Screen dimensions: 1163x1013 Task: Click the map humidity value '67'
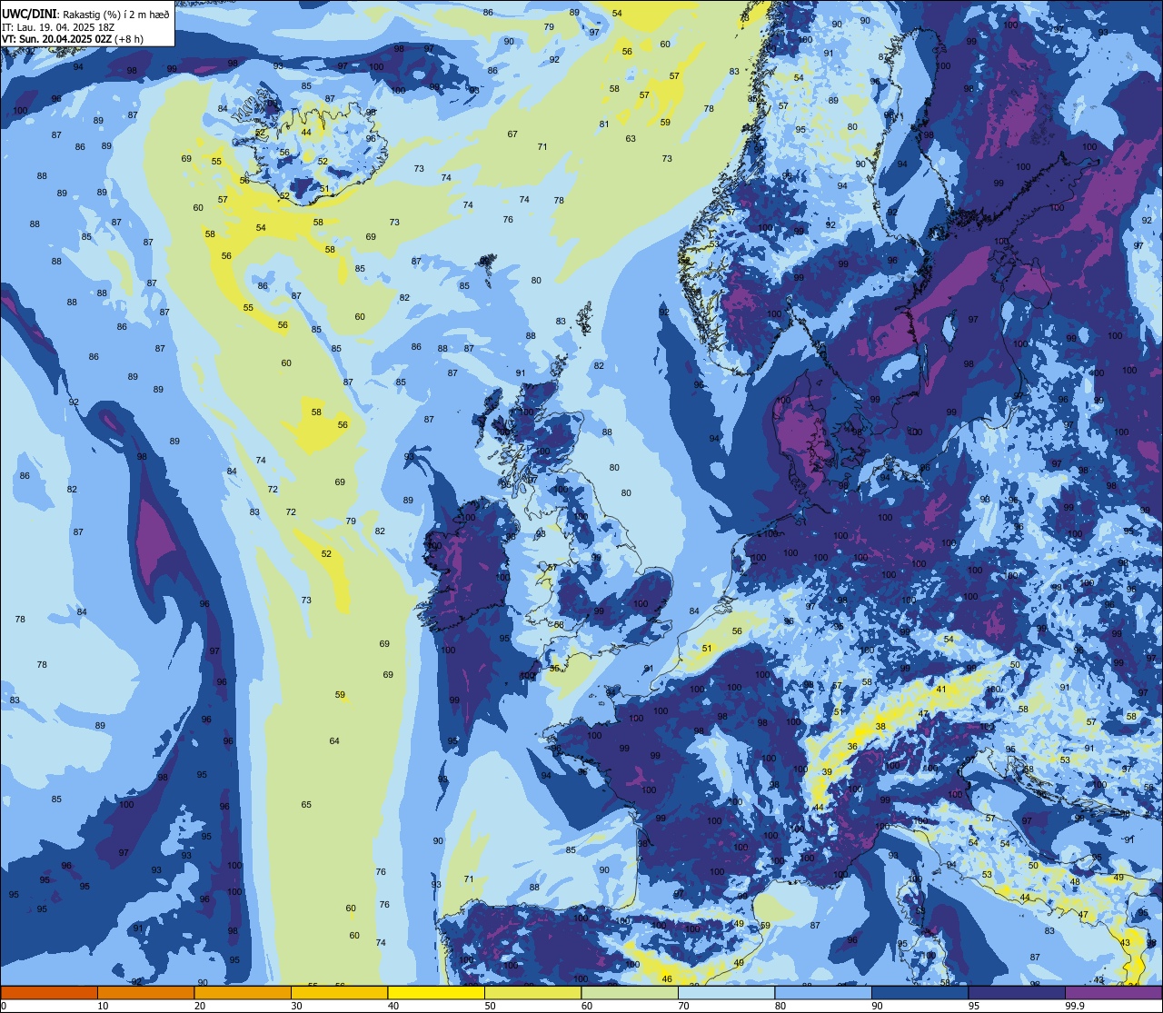tap(512, 134)
